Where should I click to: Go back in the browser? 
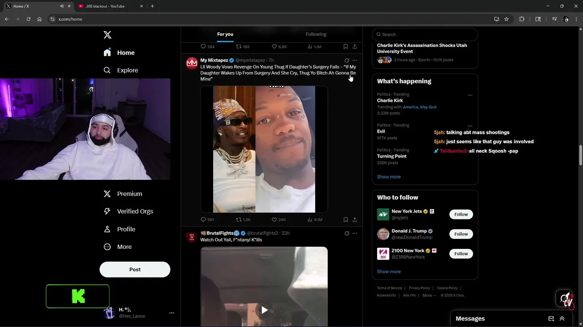[7, 19]
